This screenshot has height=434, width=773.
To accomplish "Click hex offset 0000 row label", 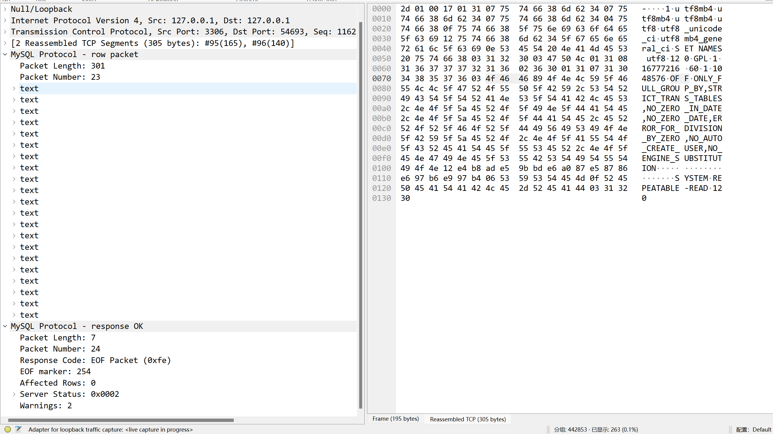I will [381, 9].
